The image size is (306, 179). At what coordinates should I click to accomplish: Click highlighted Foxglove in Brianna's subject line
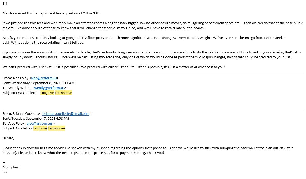(x=40, y=128)
